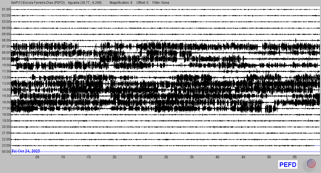Click the Fri Oct 24, 2025 date label
321x173 pixels.
point(26,151)
